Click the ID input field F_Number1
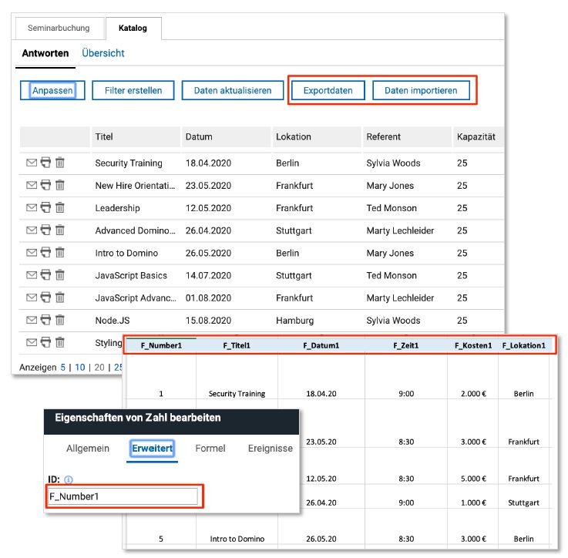The width and height of the screenshot is (568, 558). (x=123, y=496)
